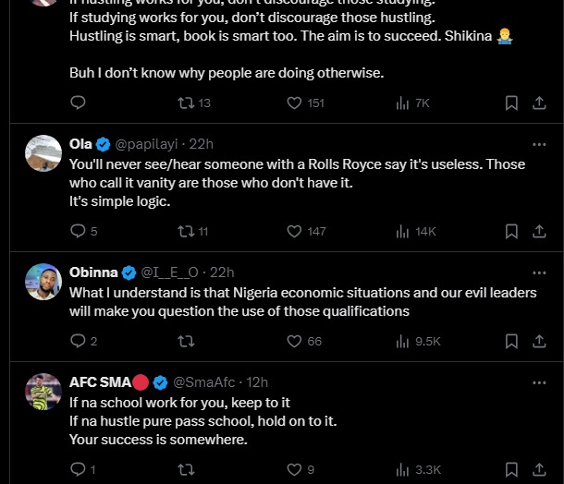View analytics for Ola's 14K views tweet
This screenshot has height=484, width=564.
click(403, 231)
